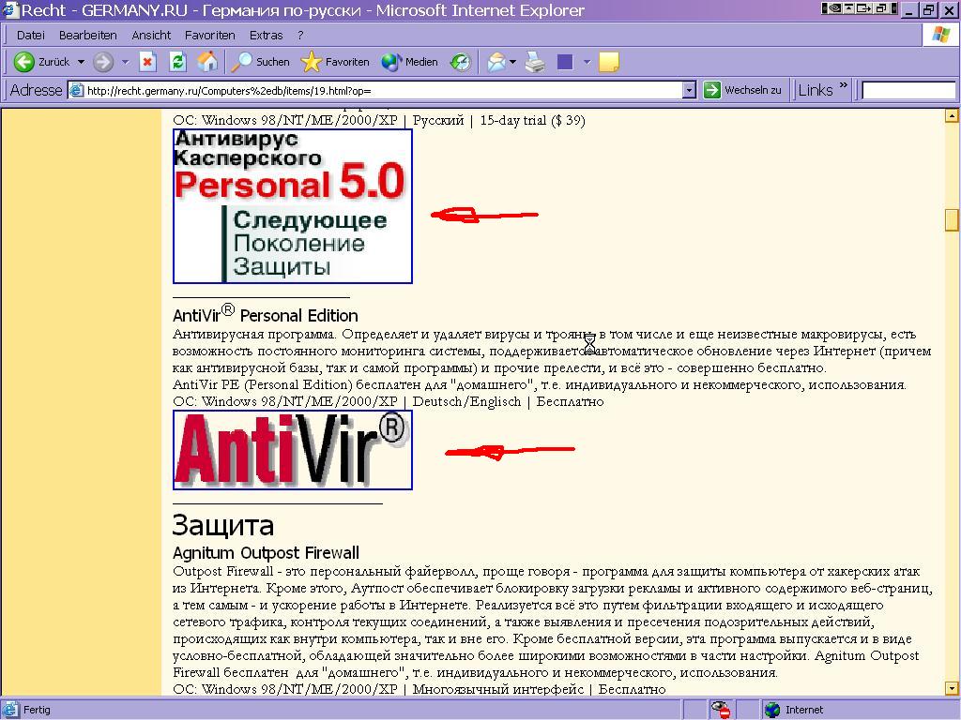Open the Forward button dropdown arrow
This screenshot has width=961, height=720.
[125, 62]
